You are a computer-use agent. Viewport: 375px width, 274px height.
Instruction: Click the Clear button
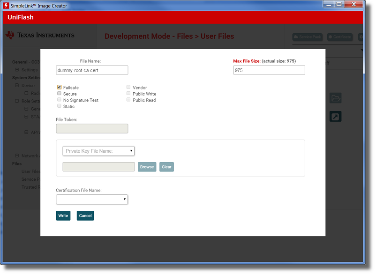[166, 167]
